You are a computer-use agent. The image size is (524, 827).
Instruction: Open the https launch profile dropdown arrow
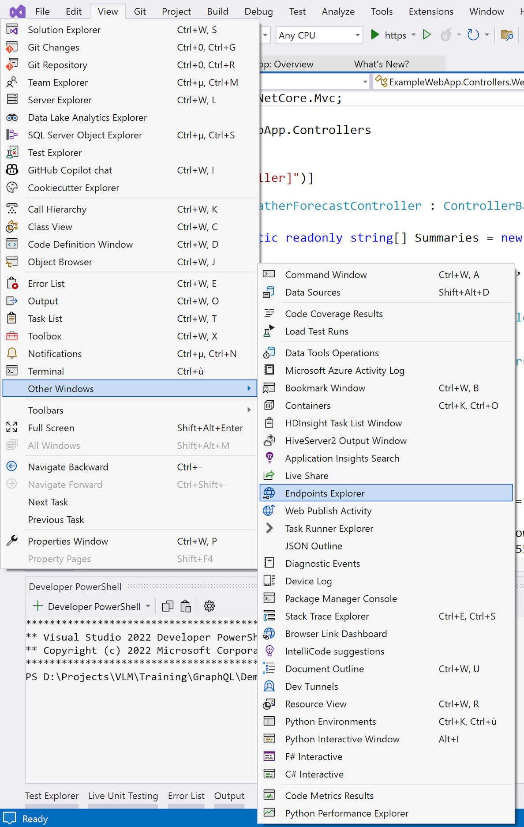pos(413,34)
